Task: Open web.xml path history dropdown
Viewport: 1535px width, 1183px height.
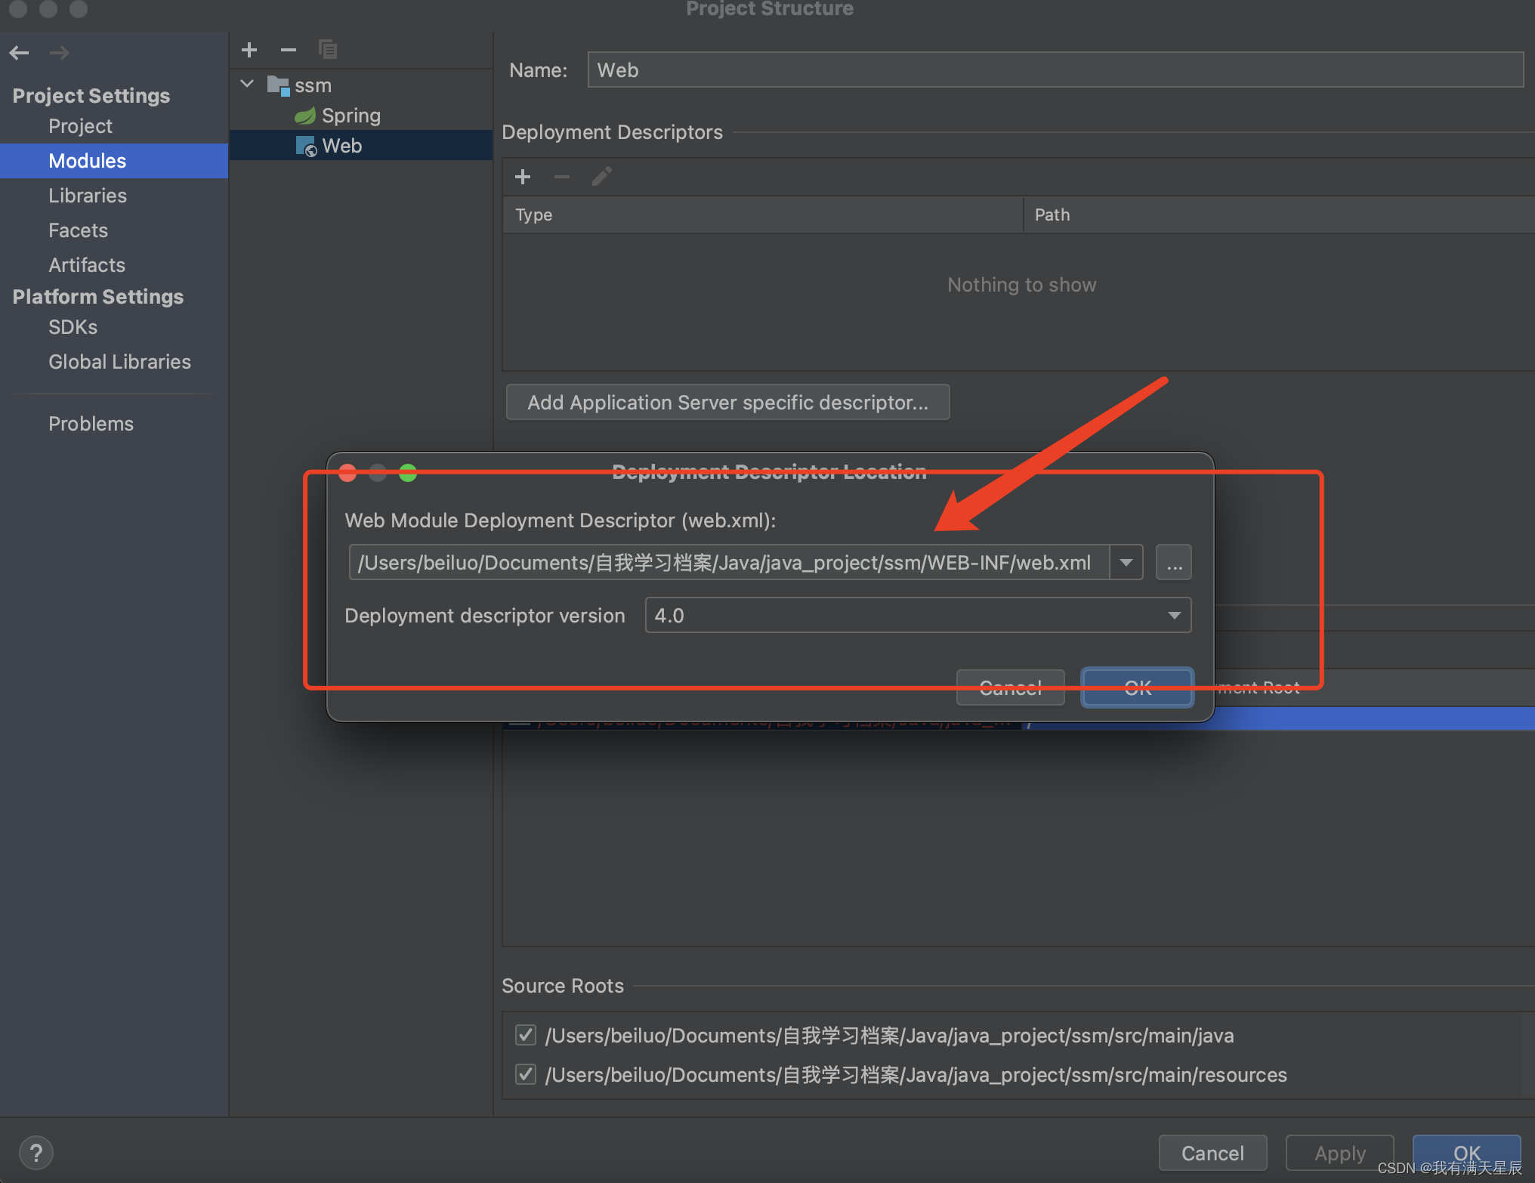Action: (1126, 563)
